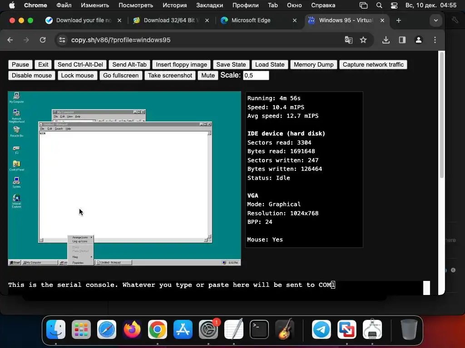Open Chrome downloads icon
Screen dimensions: 465x348
click(386, 40)
